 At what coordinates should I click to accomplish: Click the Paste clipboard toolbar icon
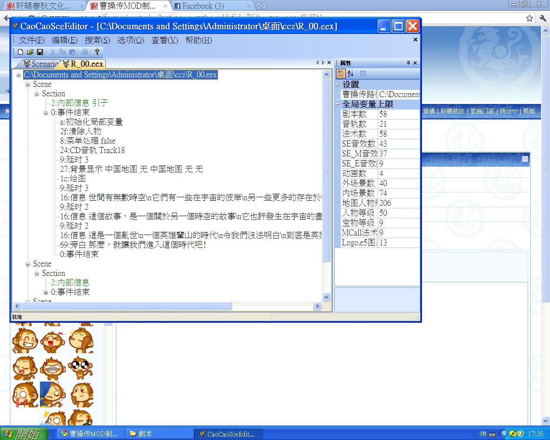click(x=72, y=52)
